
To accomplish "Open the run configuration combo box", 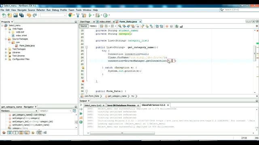I will point(53,15).
